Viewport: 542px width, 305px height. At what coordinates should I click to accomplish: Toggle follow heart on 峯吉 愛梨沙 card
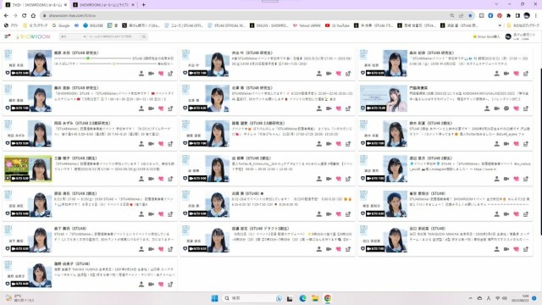[x=516, y=214]
